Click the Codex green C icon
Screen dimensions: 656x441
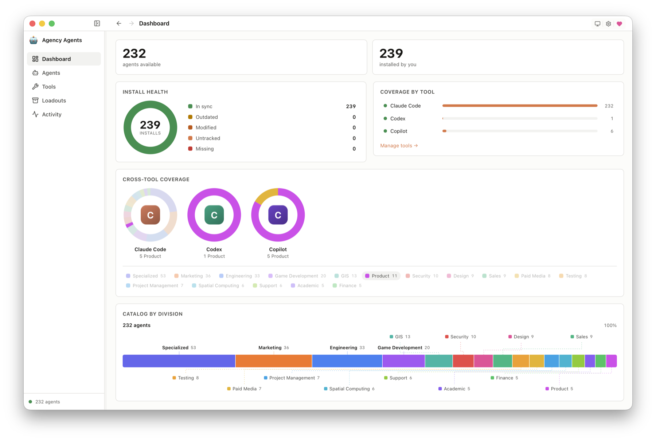pyautogui.click(x=214, y=215)
